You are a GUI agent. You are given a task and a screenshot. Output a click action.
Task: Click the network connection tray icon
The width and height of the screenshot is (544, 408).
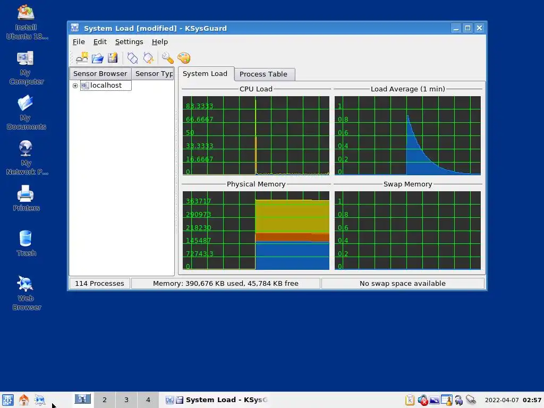click(471, 400)
